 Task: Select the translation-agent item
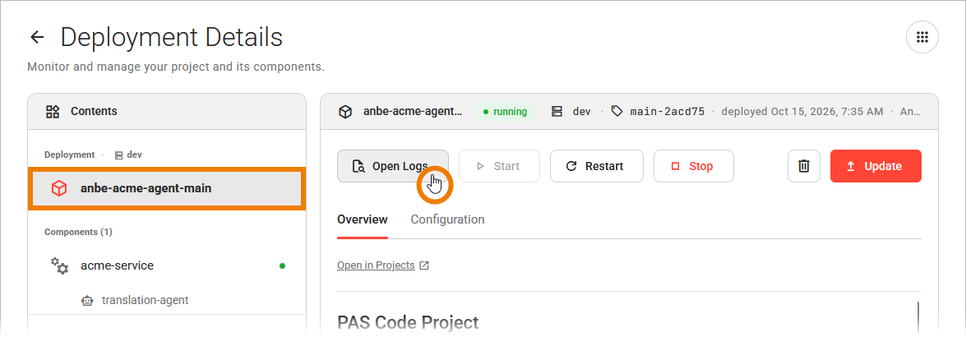(x=166, y=301)
